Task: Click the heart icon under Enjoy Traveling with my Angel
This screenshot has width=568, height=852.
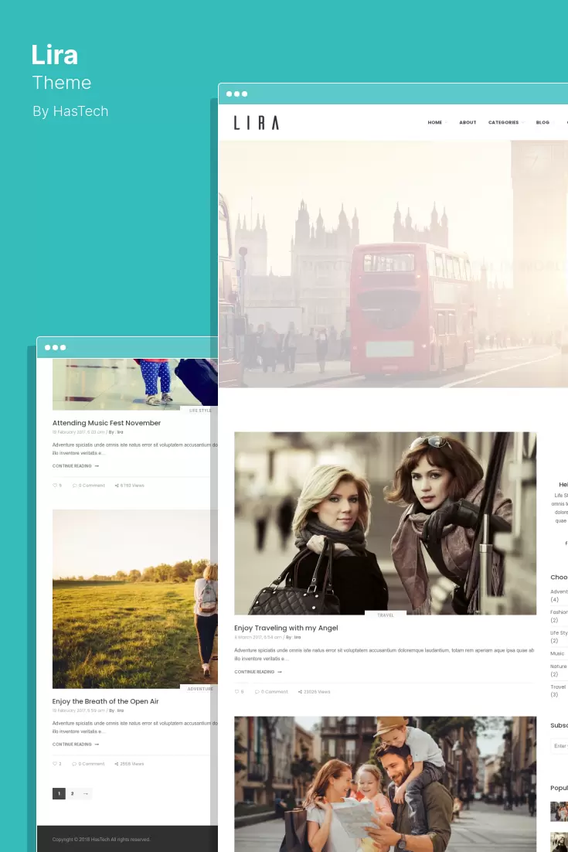Action: coord(236,692)
